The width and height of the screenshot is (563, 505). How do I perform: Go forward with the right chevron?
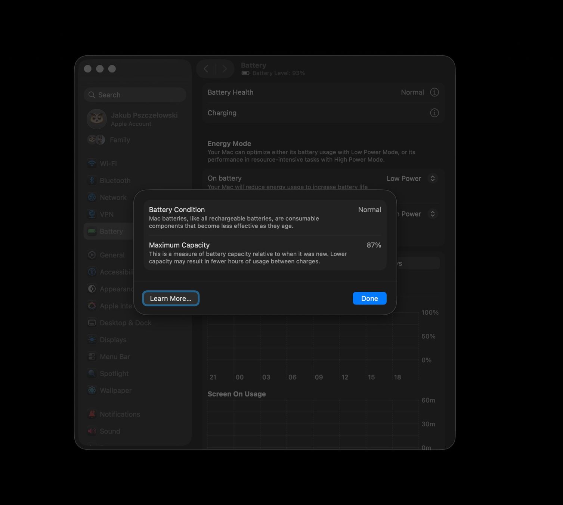[225, 69]
